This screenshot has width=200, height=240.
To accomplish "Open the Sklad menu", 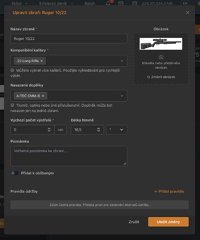I will coord(19,3).
